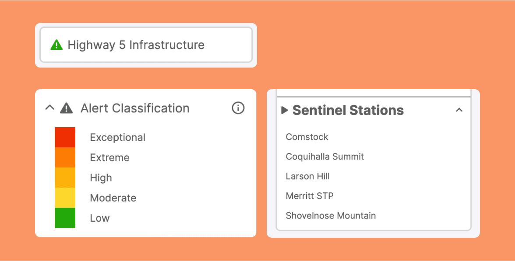Click the green Low color swatch
The height and width of the screenshot is (261, 515).
65,218
